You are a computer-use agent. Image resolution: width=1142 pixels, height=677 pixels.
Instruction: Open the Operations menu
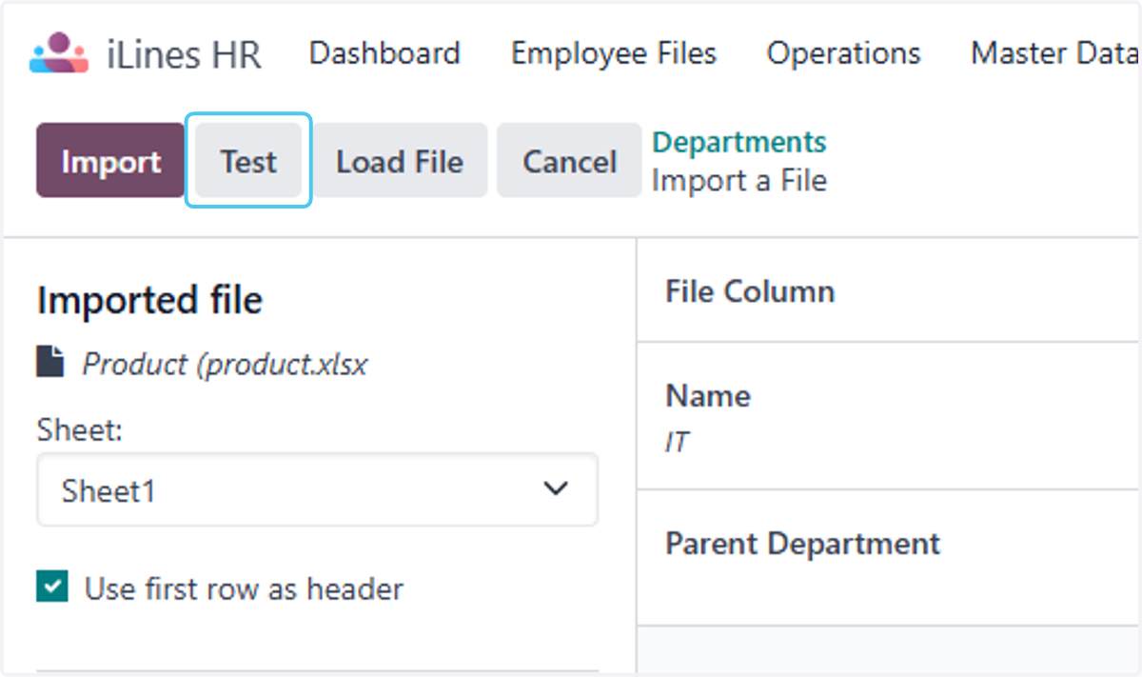[x=843, y=53]
